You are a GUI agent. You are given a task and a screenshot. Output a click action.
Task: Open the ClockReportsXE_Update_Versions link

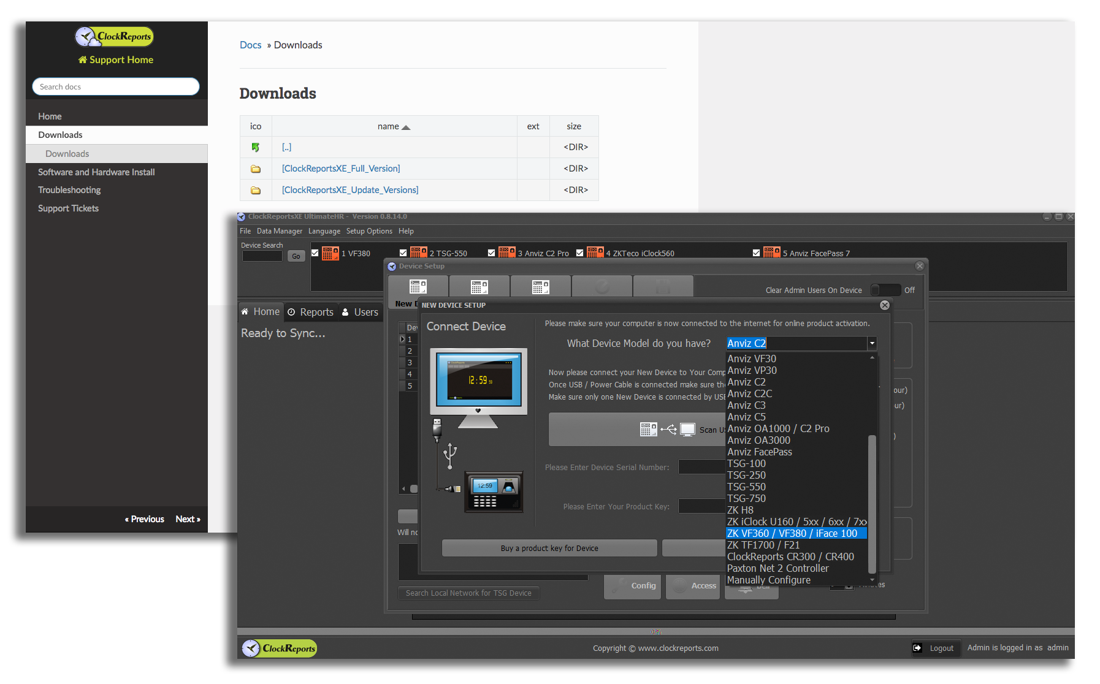tap(350, 190)
